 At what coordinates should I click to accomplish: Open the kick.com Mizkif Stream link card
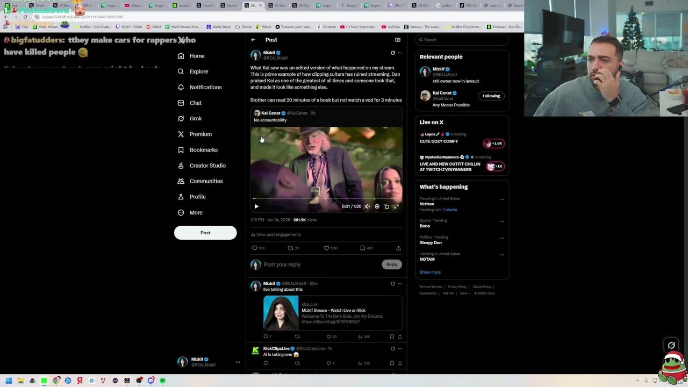click(x=333, y=313)
